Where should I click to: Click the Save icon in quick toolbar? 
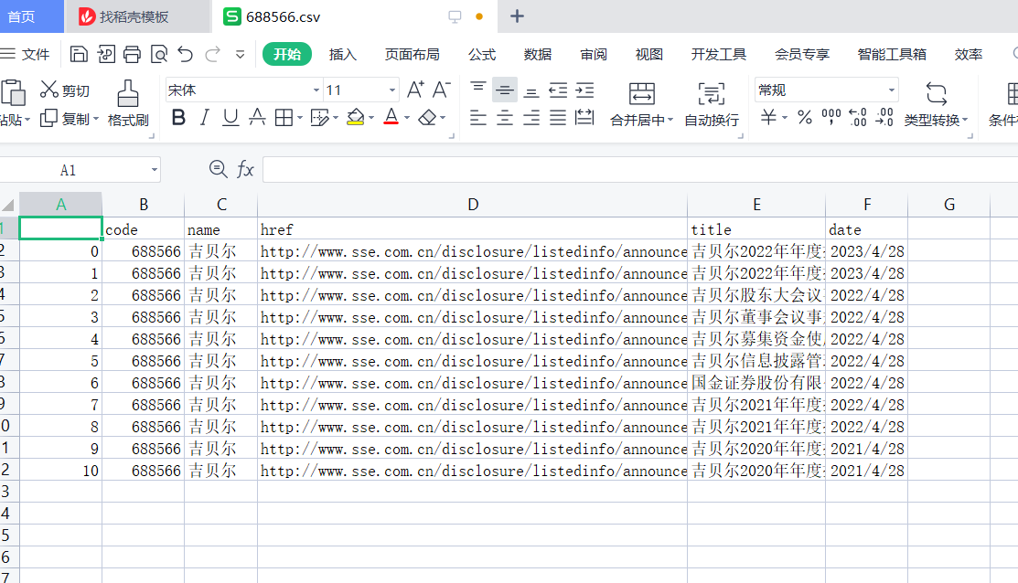pos(79,54)
